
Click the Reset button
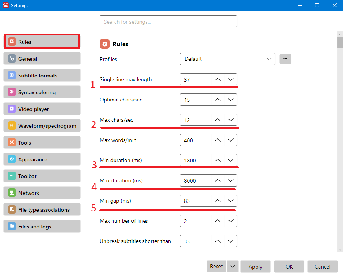(217, 267)
